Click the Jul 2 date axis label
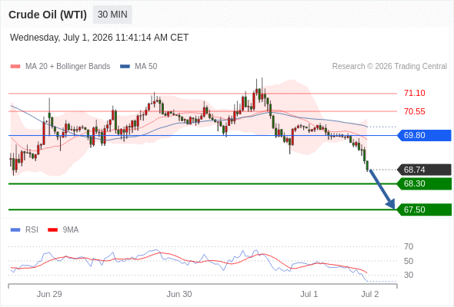This screenshot has height=307, width=454. (x=370, y=294)
